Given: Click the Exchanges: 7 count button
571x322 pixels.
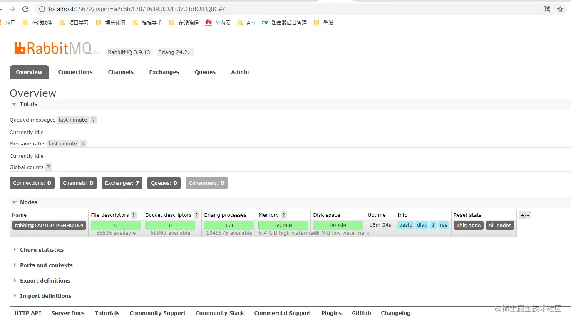Looking at the screenshot, I should coord(122,183).
